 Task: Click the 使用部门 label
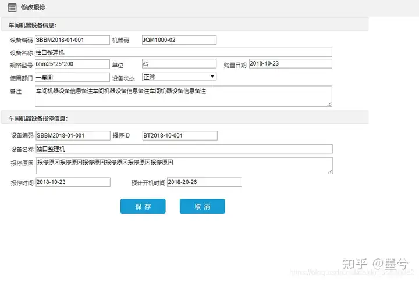point(22,78)
